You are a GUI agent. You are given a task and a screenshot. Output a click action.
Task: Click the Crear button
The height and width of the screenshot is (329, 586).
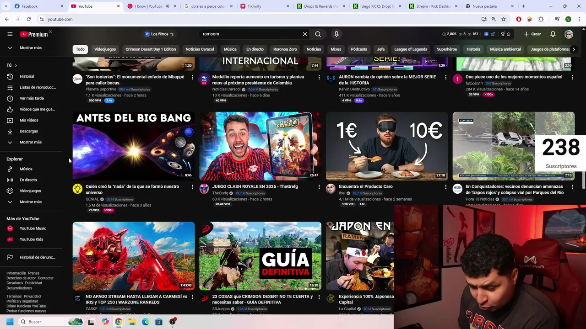tap(532, 34)
